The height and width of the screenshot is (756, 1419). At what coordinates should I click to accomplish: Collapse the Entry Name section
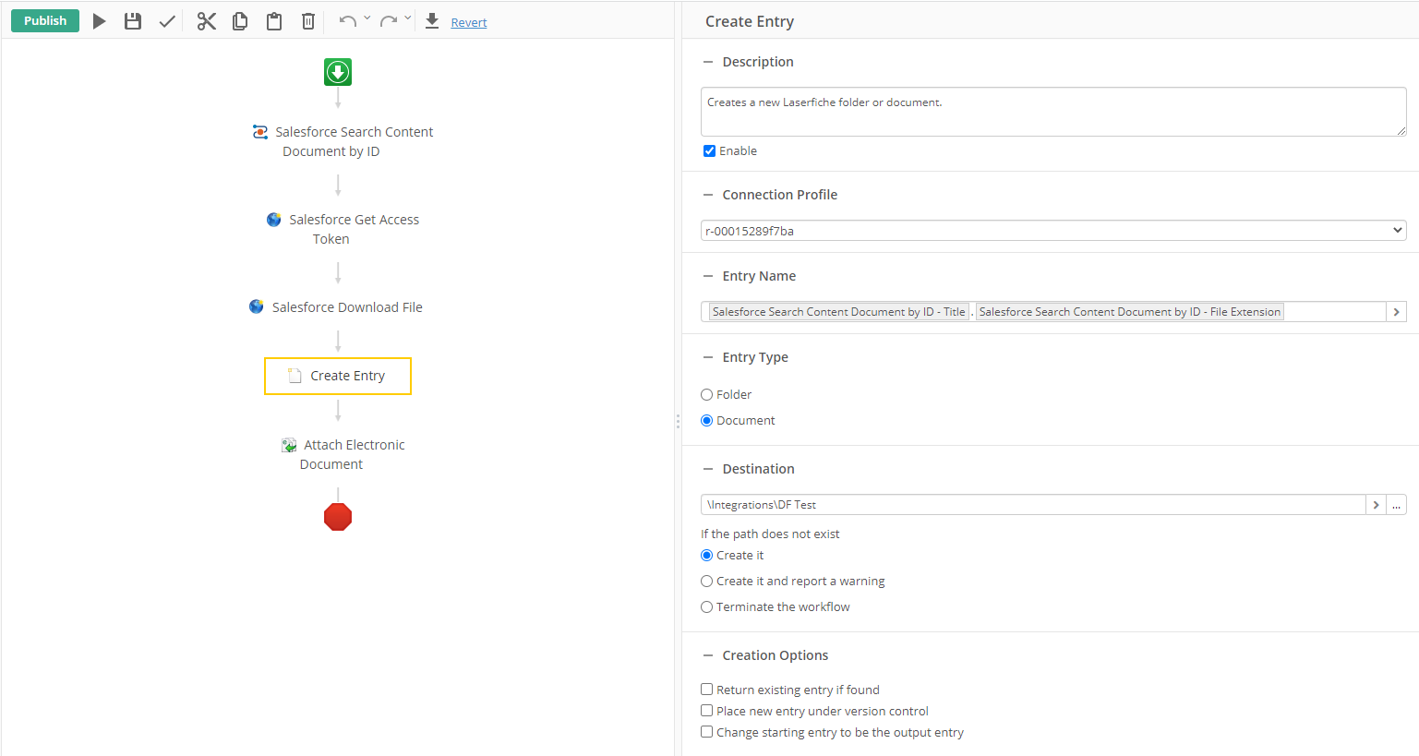(708, 276)
